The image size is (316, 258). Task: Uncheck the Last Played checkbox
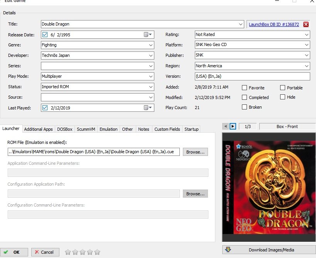click(x=45, y=108)
